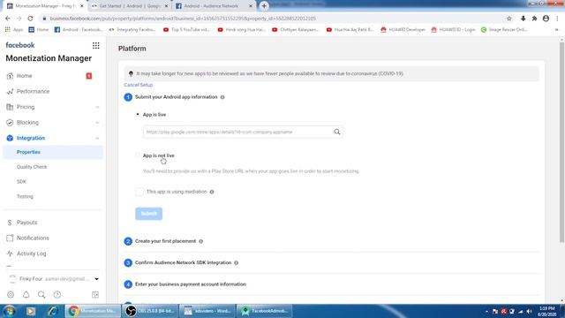The width and height of the screenshot is (565, 318).
Task: Click info icon beside Create your first placement
Action: point(200,241)
